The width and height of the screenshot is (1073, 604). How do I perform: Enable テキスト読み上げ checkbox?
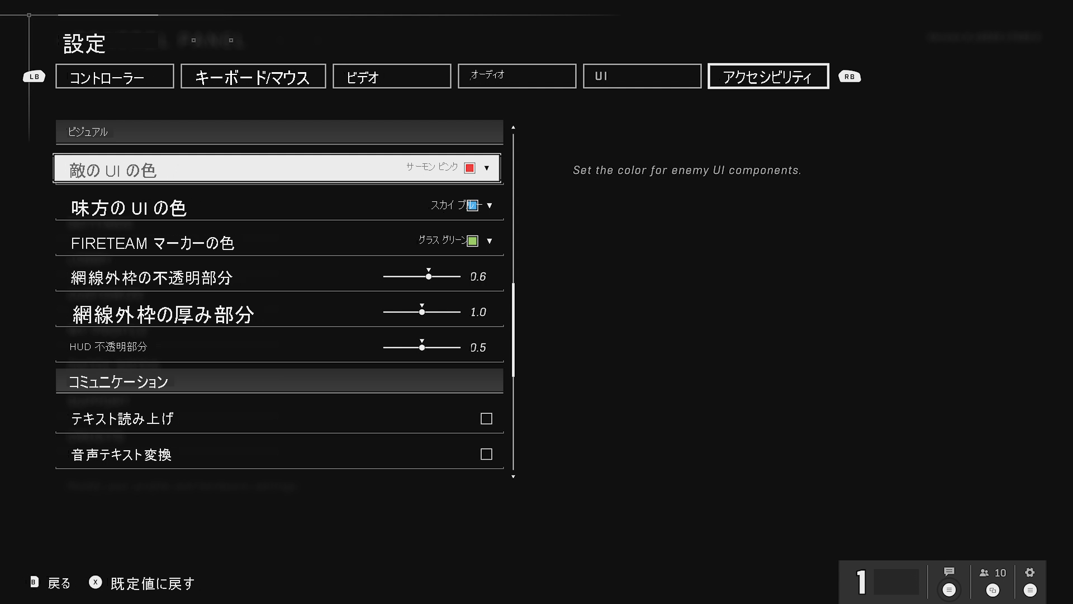click(x=486, y=419)
